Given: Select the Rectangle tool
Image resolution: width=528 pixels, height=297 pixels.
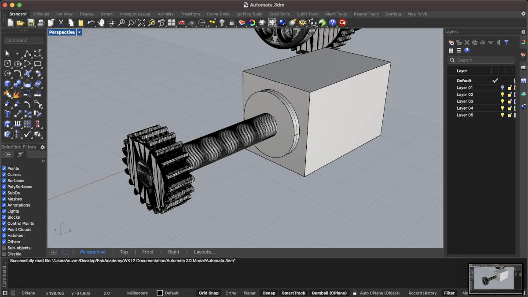Looking at the screenshot, I should (x=38, y=63).
